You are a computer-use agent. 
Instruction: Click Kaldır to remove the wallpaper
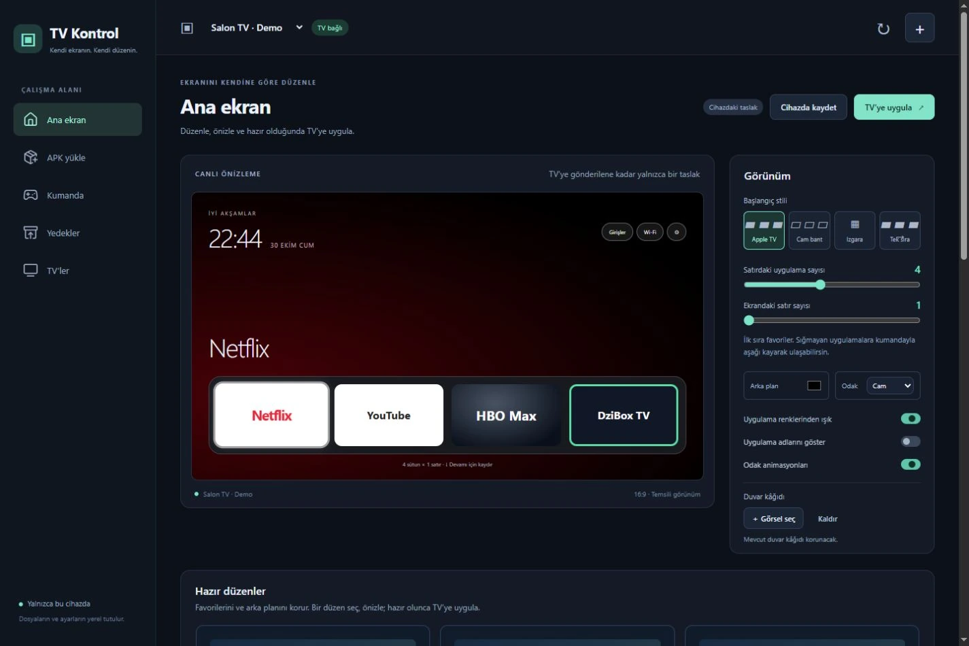827,519
